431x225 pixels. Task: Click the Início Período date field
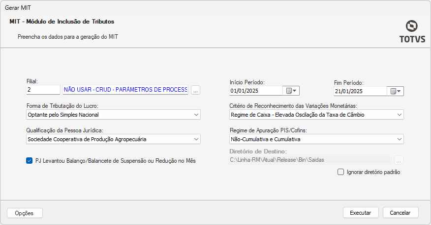click(x=255, y=91)
